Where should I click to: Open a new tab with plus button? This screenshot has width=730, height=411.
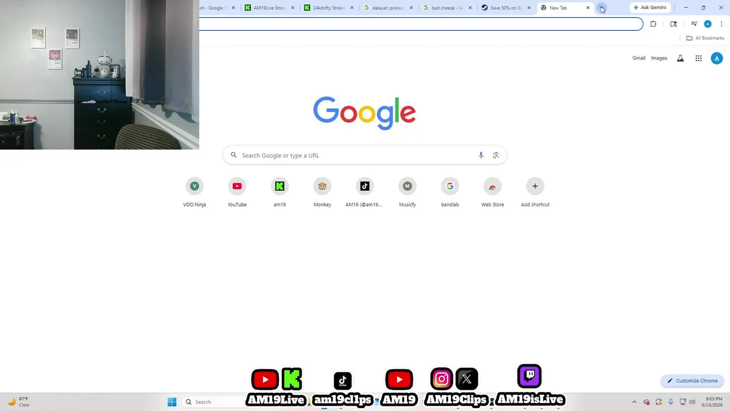tap(602, 8)
